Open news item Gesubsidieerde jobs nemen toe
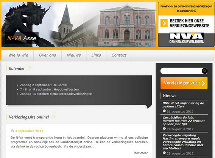Screen dimensions: 215x158 (184, 121)
